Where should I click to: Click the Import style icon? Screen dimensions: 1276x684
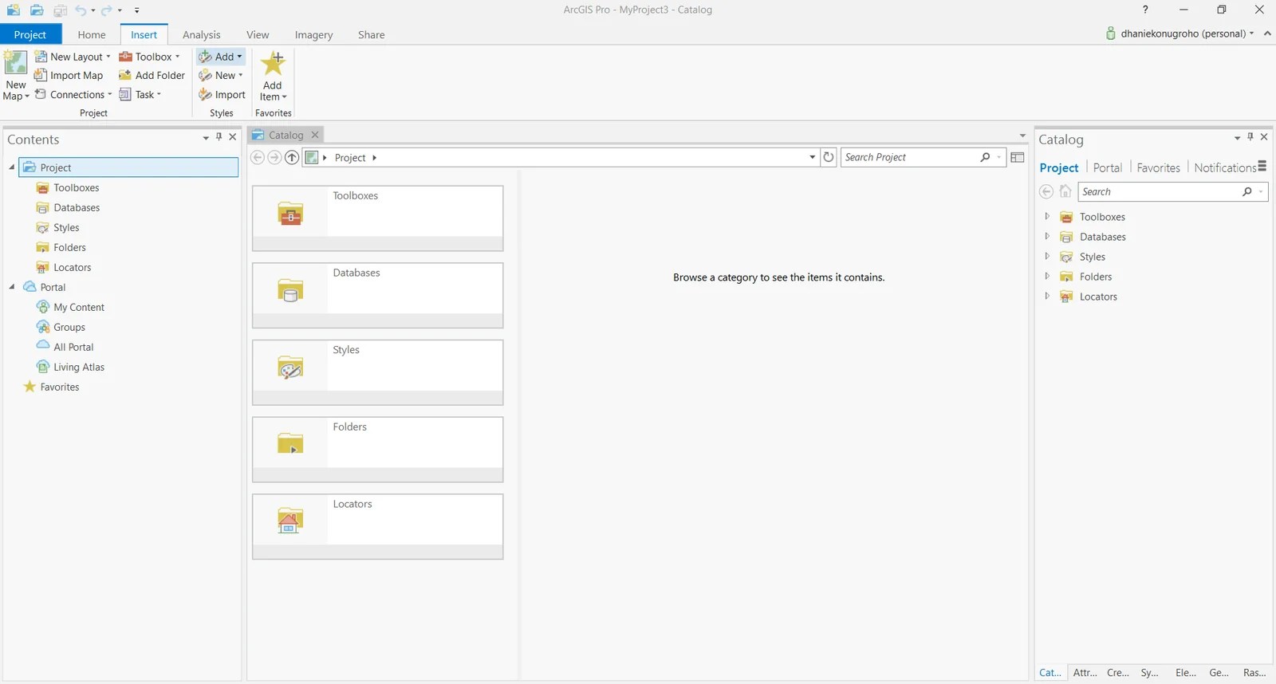(x=205, y=94)
